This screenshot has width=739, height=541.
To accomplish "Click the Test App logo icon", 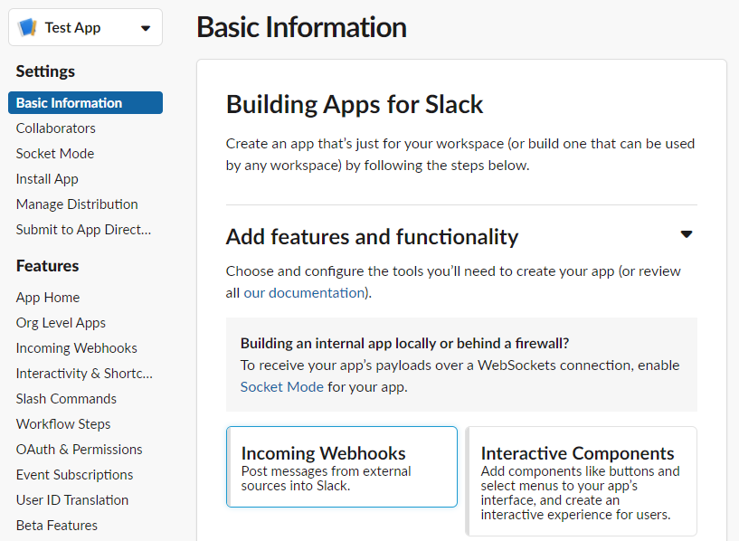I will pyautogui.click(x=27, y=27).
